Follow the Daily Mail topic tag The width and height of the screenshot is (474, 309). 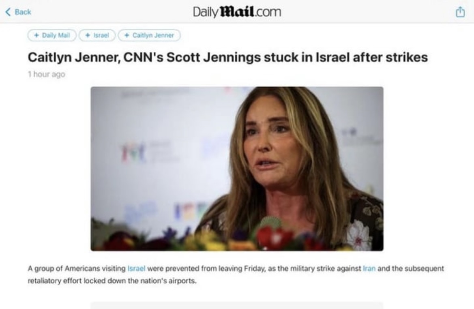52,35
